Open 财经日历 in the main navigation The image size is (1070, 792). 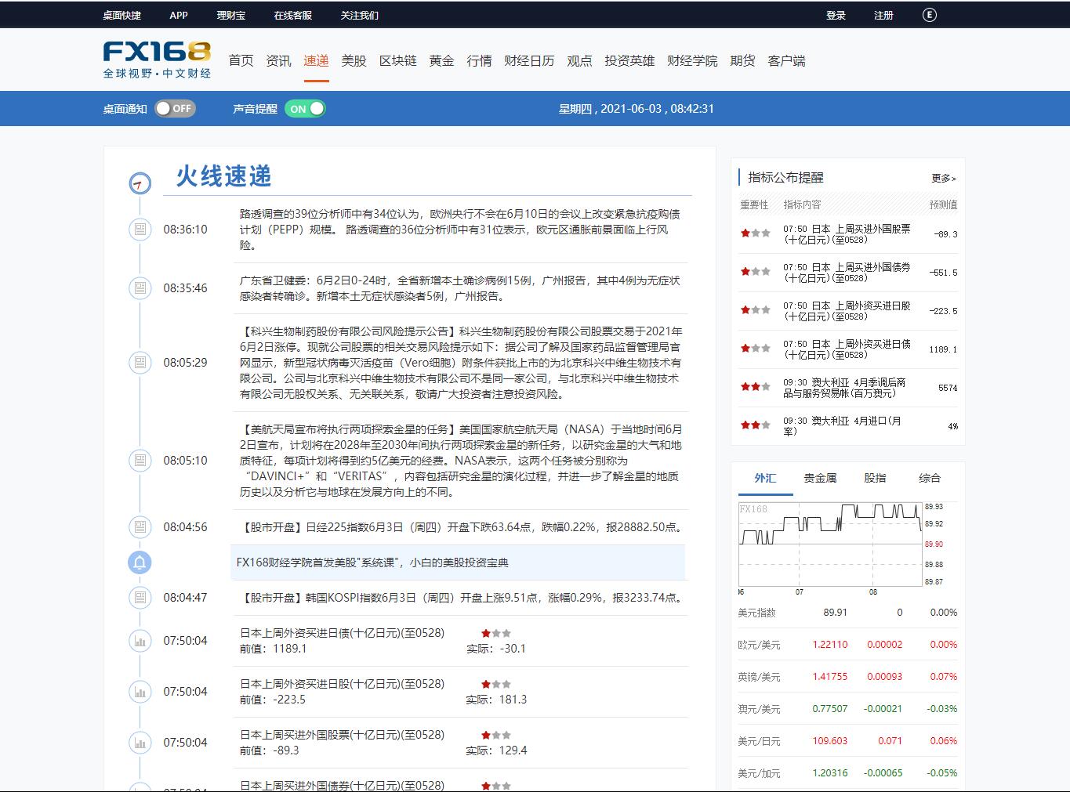529,61
